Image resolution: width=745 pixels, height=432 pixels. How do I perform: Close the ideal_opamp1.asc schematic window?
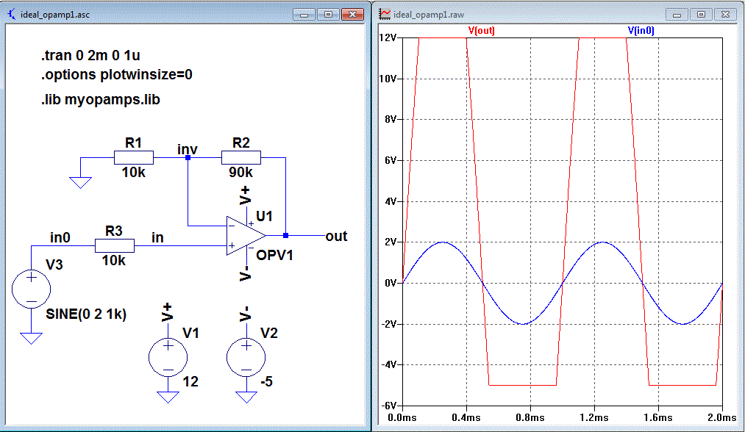(x=352, y=15)
